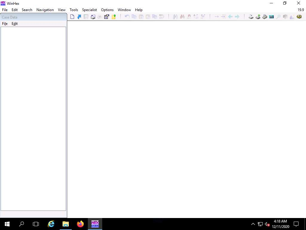Click the Find Text binoculars icon

click(x=175, y=17)
